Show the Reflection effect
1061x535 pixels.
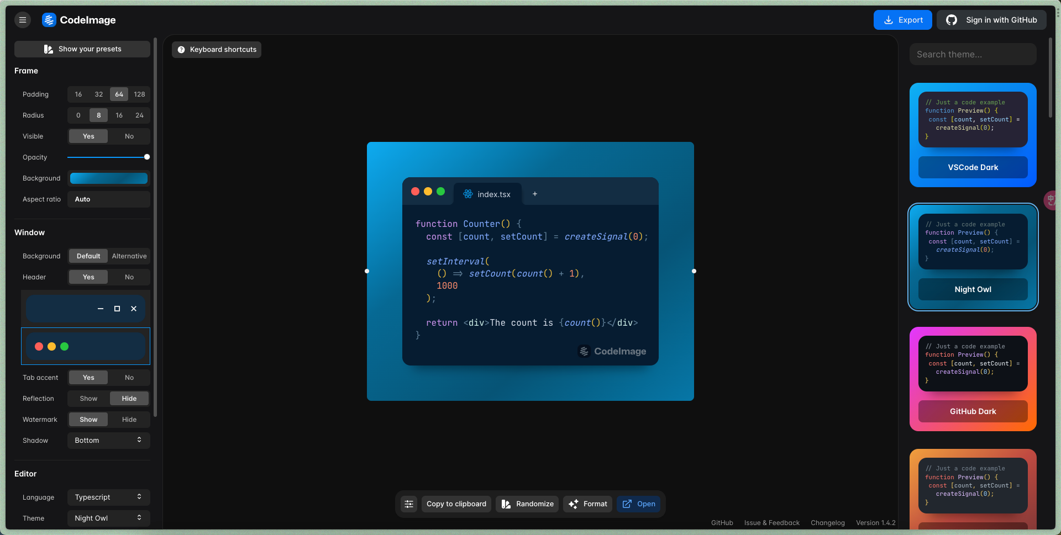click(88, 399)
